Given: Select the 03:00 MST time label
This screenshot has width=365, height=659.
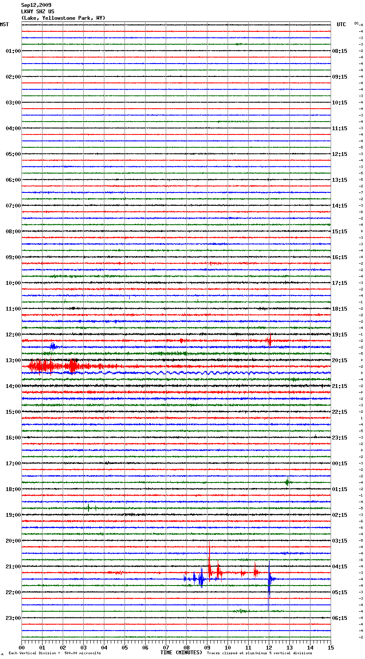Looking at the screenshot, I should (x=13, y=103).
